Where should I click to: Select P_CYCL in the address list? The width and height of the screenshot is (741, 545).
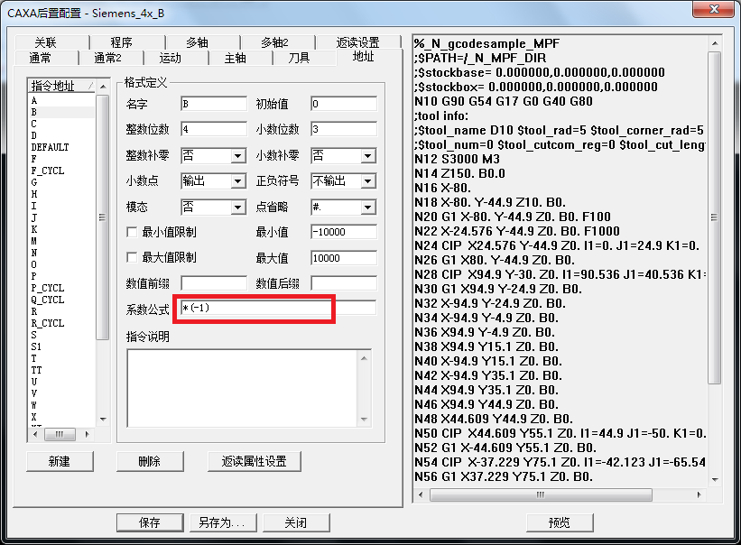click(61, 288)
